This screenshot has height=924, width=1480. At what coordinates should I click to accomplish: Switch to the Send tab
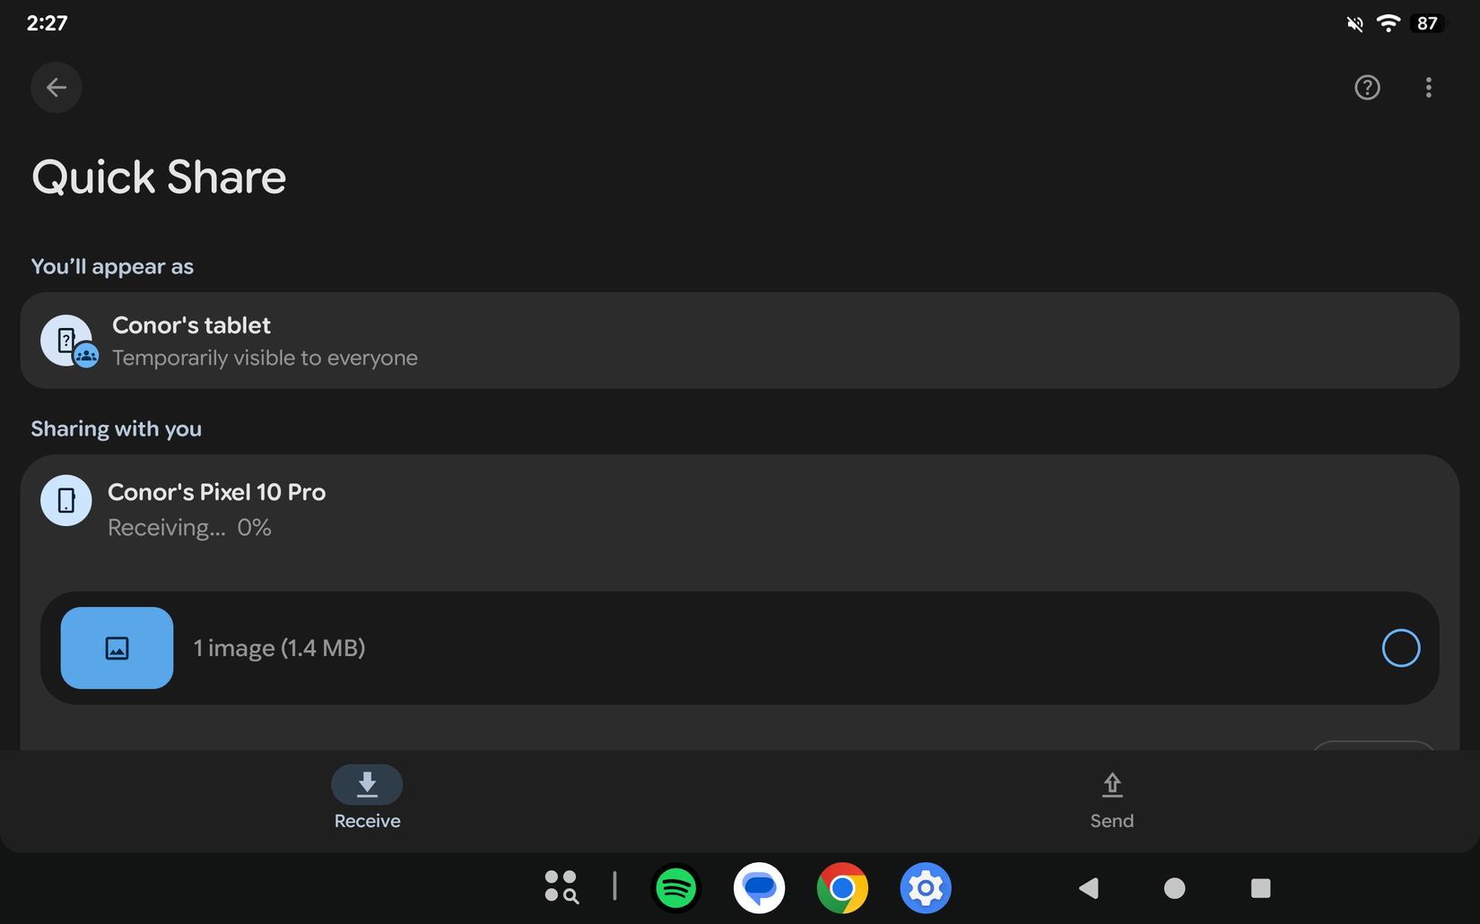click(x=1111, y=798)
